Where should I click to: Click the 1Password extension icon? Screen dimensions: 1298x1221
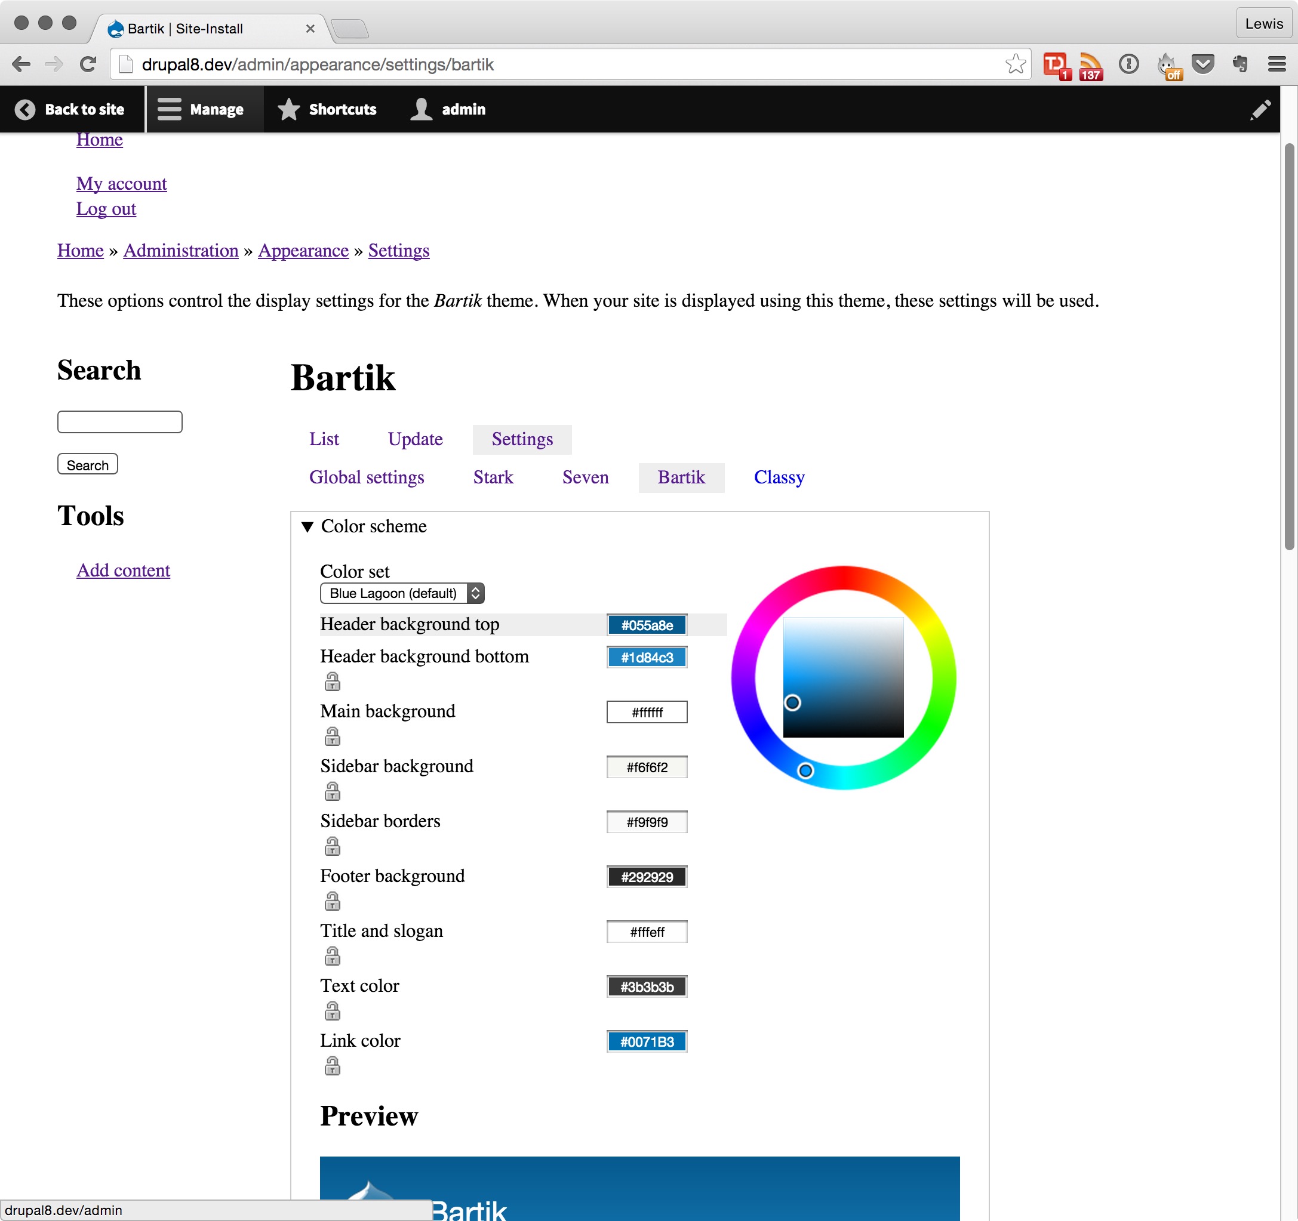[x=1128, y=64]
